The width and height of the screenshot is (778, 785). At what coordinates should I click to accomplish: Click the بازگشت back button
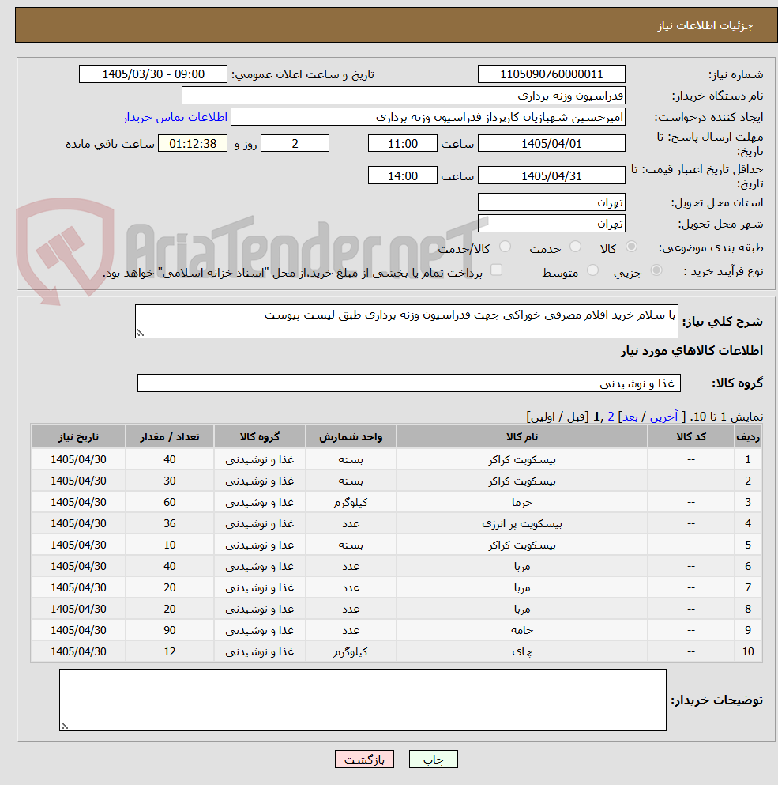pos(364,759)
